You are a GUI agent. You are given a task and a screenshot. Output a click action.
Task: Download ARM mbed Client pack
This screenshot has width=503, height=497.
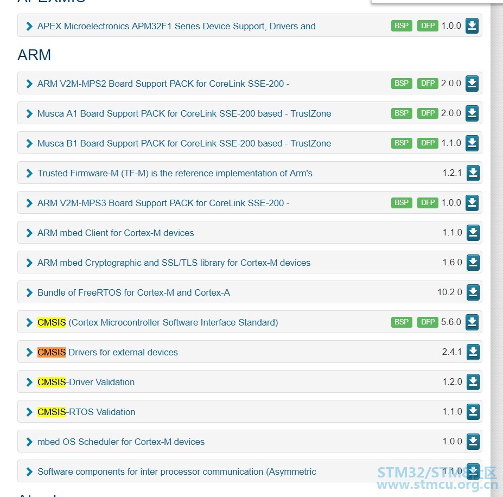pos(473,233)
